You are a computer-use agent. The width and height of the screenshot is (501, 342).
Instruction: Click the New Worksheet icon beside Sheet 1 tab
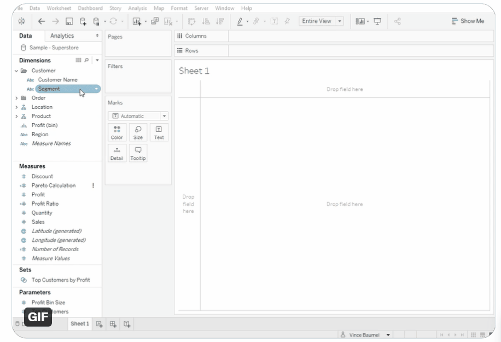pyautogui.click(x=100, y=324)
